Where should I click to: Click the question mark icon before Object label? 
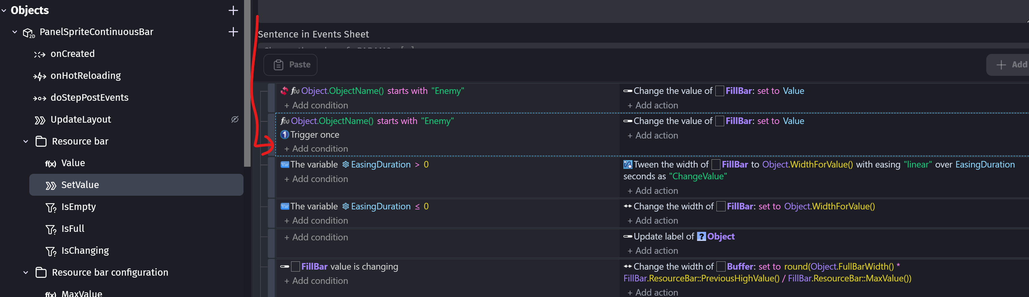(701, 236)
